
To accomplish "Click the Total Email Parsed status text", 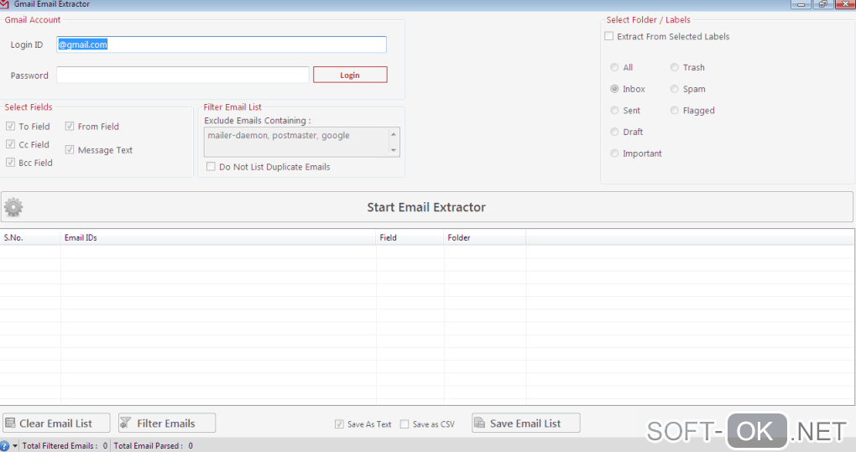I will (154, 446).
